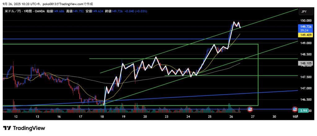317x136 pixels.
Task: Click the TradingView wordmark text link
Action: [x=28, y=128]
